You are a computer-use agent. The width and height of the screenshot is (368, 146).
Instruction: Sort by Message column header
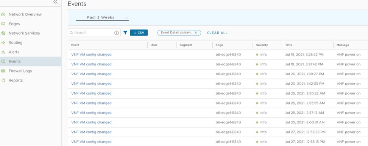pyautogui.click(x=343, y=45)
